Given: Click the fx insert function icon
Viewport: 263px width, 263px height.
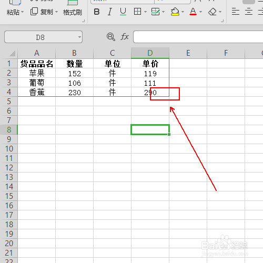Looking at the screenshot, I should click(x=125, y=37).
